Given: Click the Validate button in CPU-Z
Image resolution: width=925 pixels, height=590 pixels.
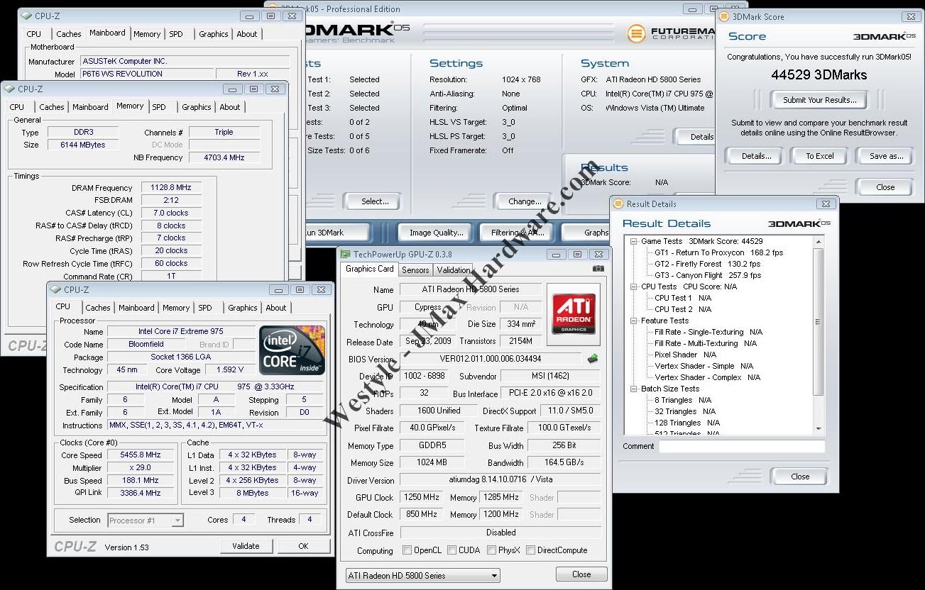Looking at the screenshot, I should click(x=246, y=546).
